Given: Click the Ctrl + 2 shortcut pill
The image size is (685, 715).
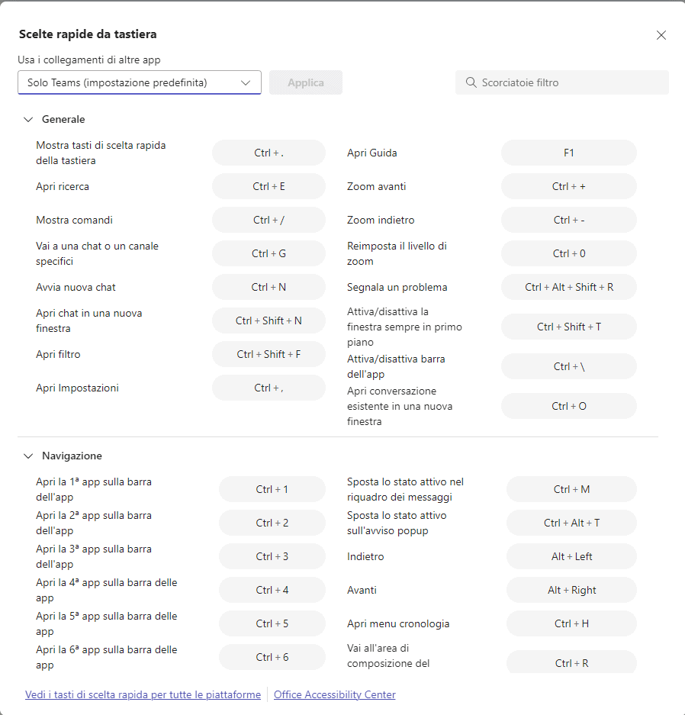Looking at the screenshot, I should pyautogui.click(x=272, y=523).
